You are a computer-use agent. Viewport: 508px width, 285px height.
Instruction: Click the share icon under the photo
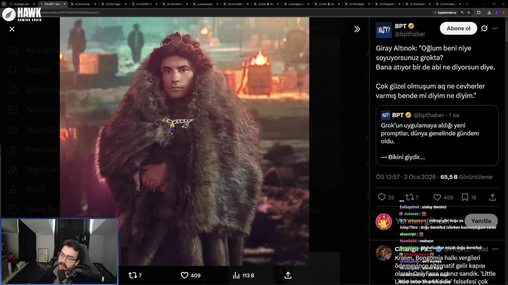(x=288, y=275)
